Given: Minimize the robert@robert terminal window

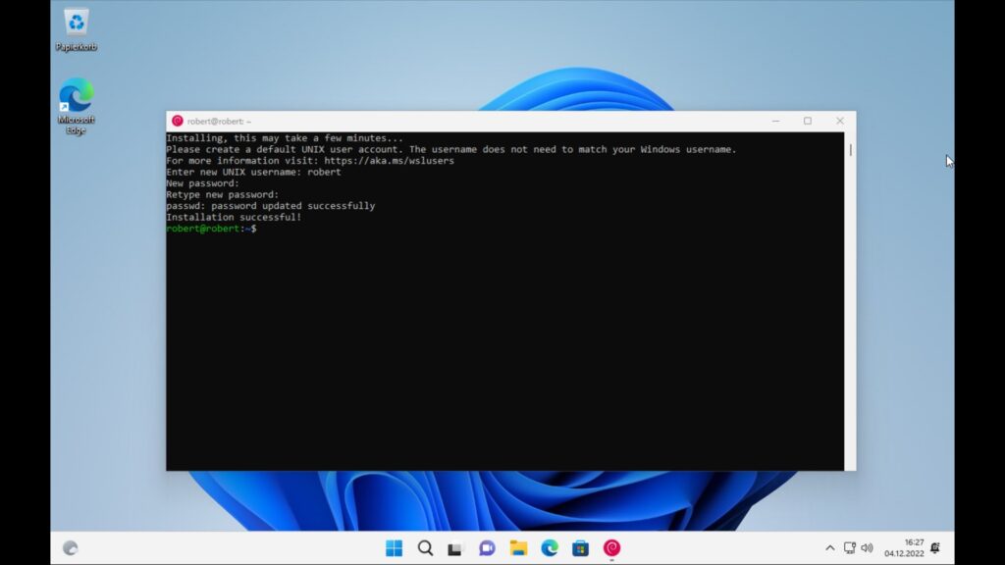Looking at the screenshot, I should pyautogui.click(x=775, y=121).
